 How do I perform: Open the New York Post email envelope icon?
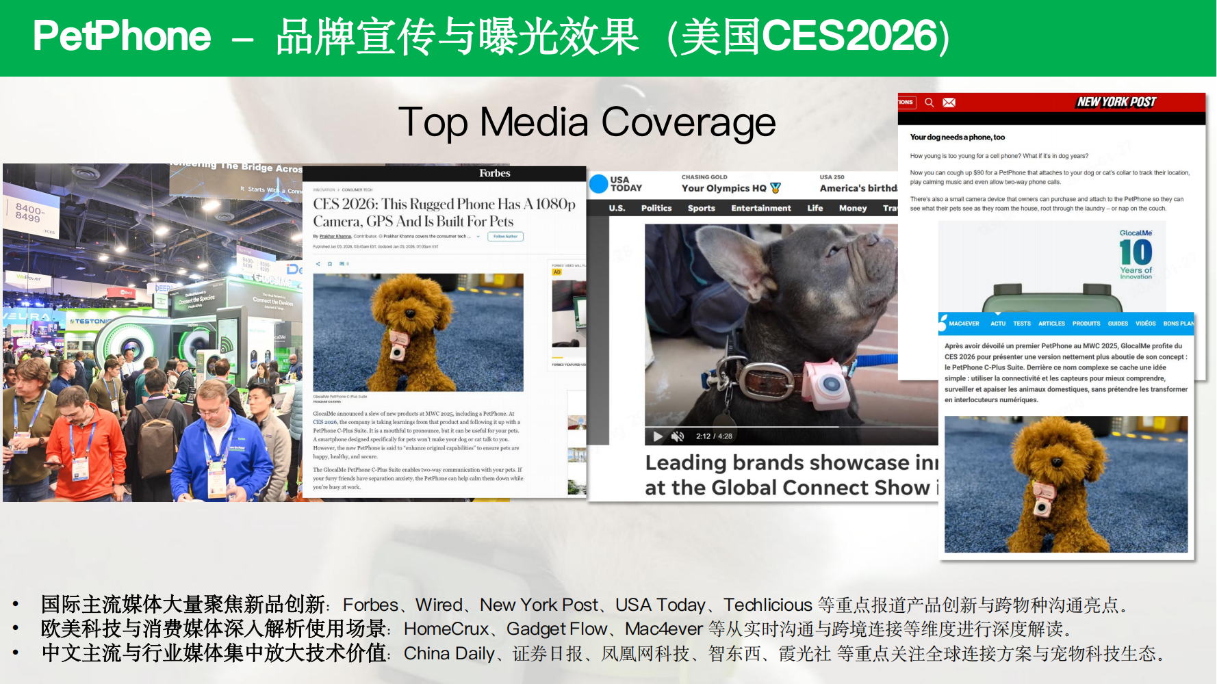[949, 103]
